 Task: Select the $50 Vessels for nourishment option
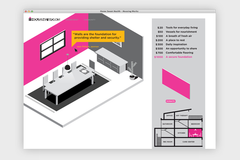coord(177,32)
